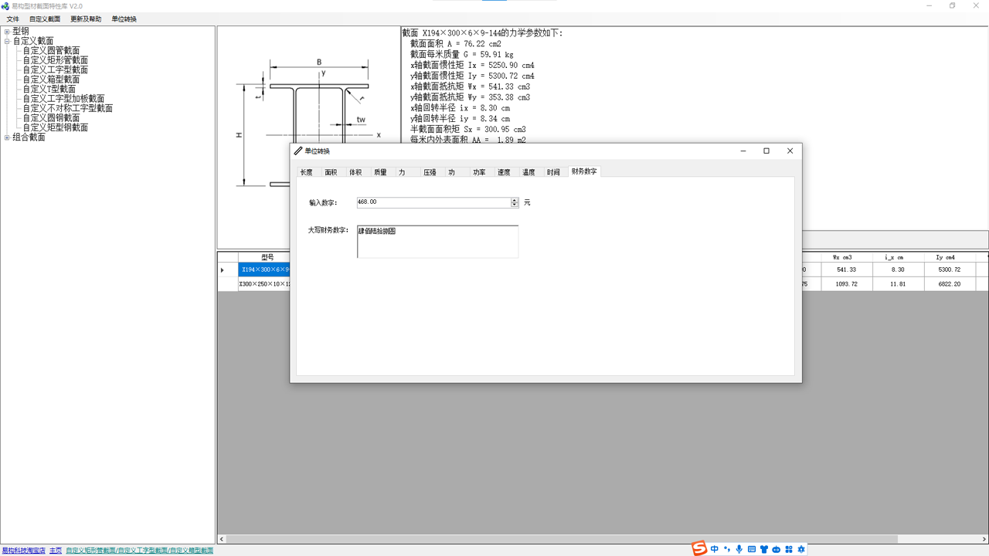
Task: Click the shirt-shaped skin icon in IME bar
Action: (764, 549)
